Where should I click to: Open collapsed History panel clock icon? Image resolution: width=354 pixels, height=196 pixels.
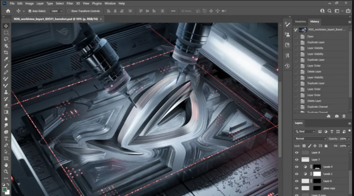point(287,66)
